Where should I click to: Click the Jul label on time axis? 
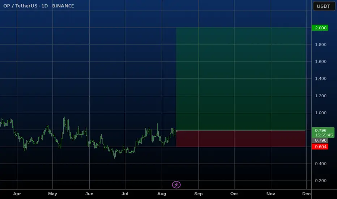[x=125, y=194]
